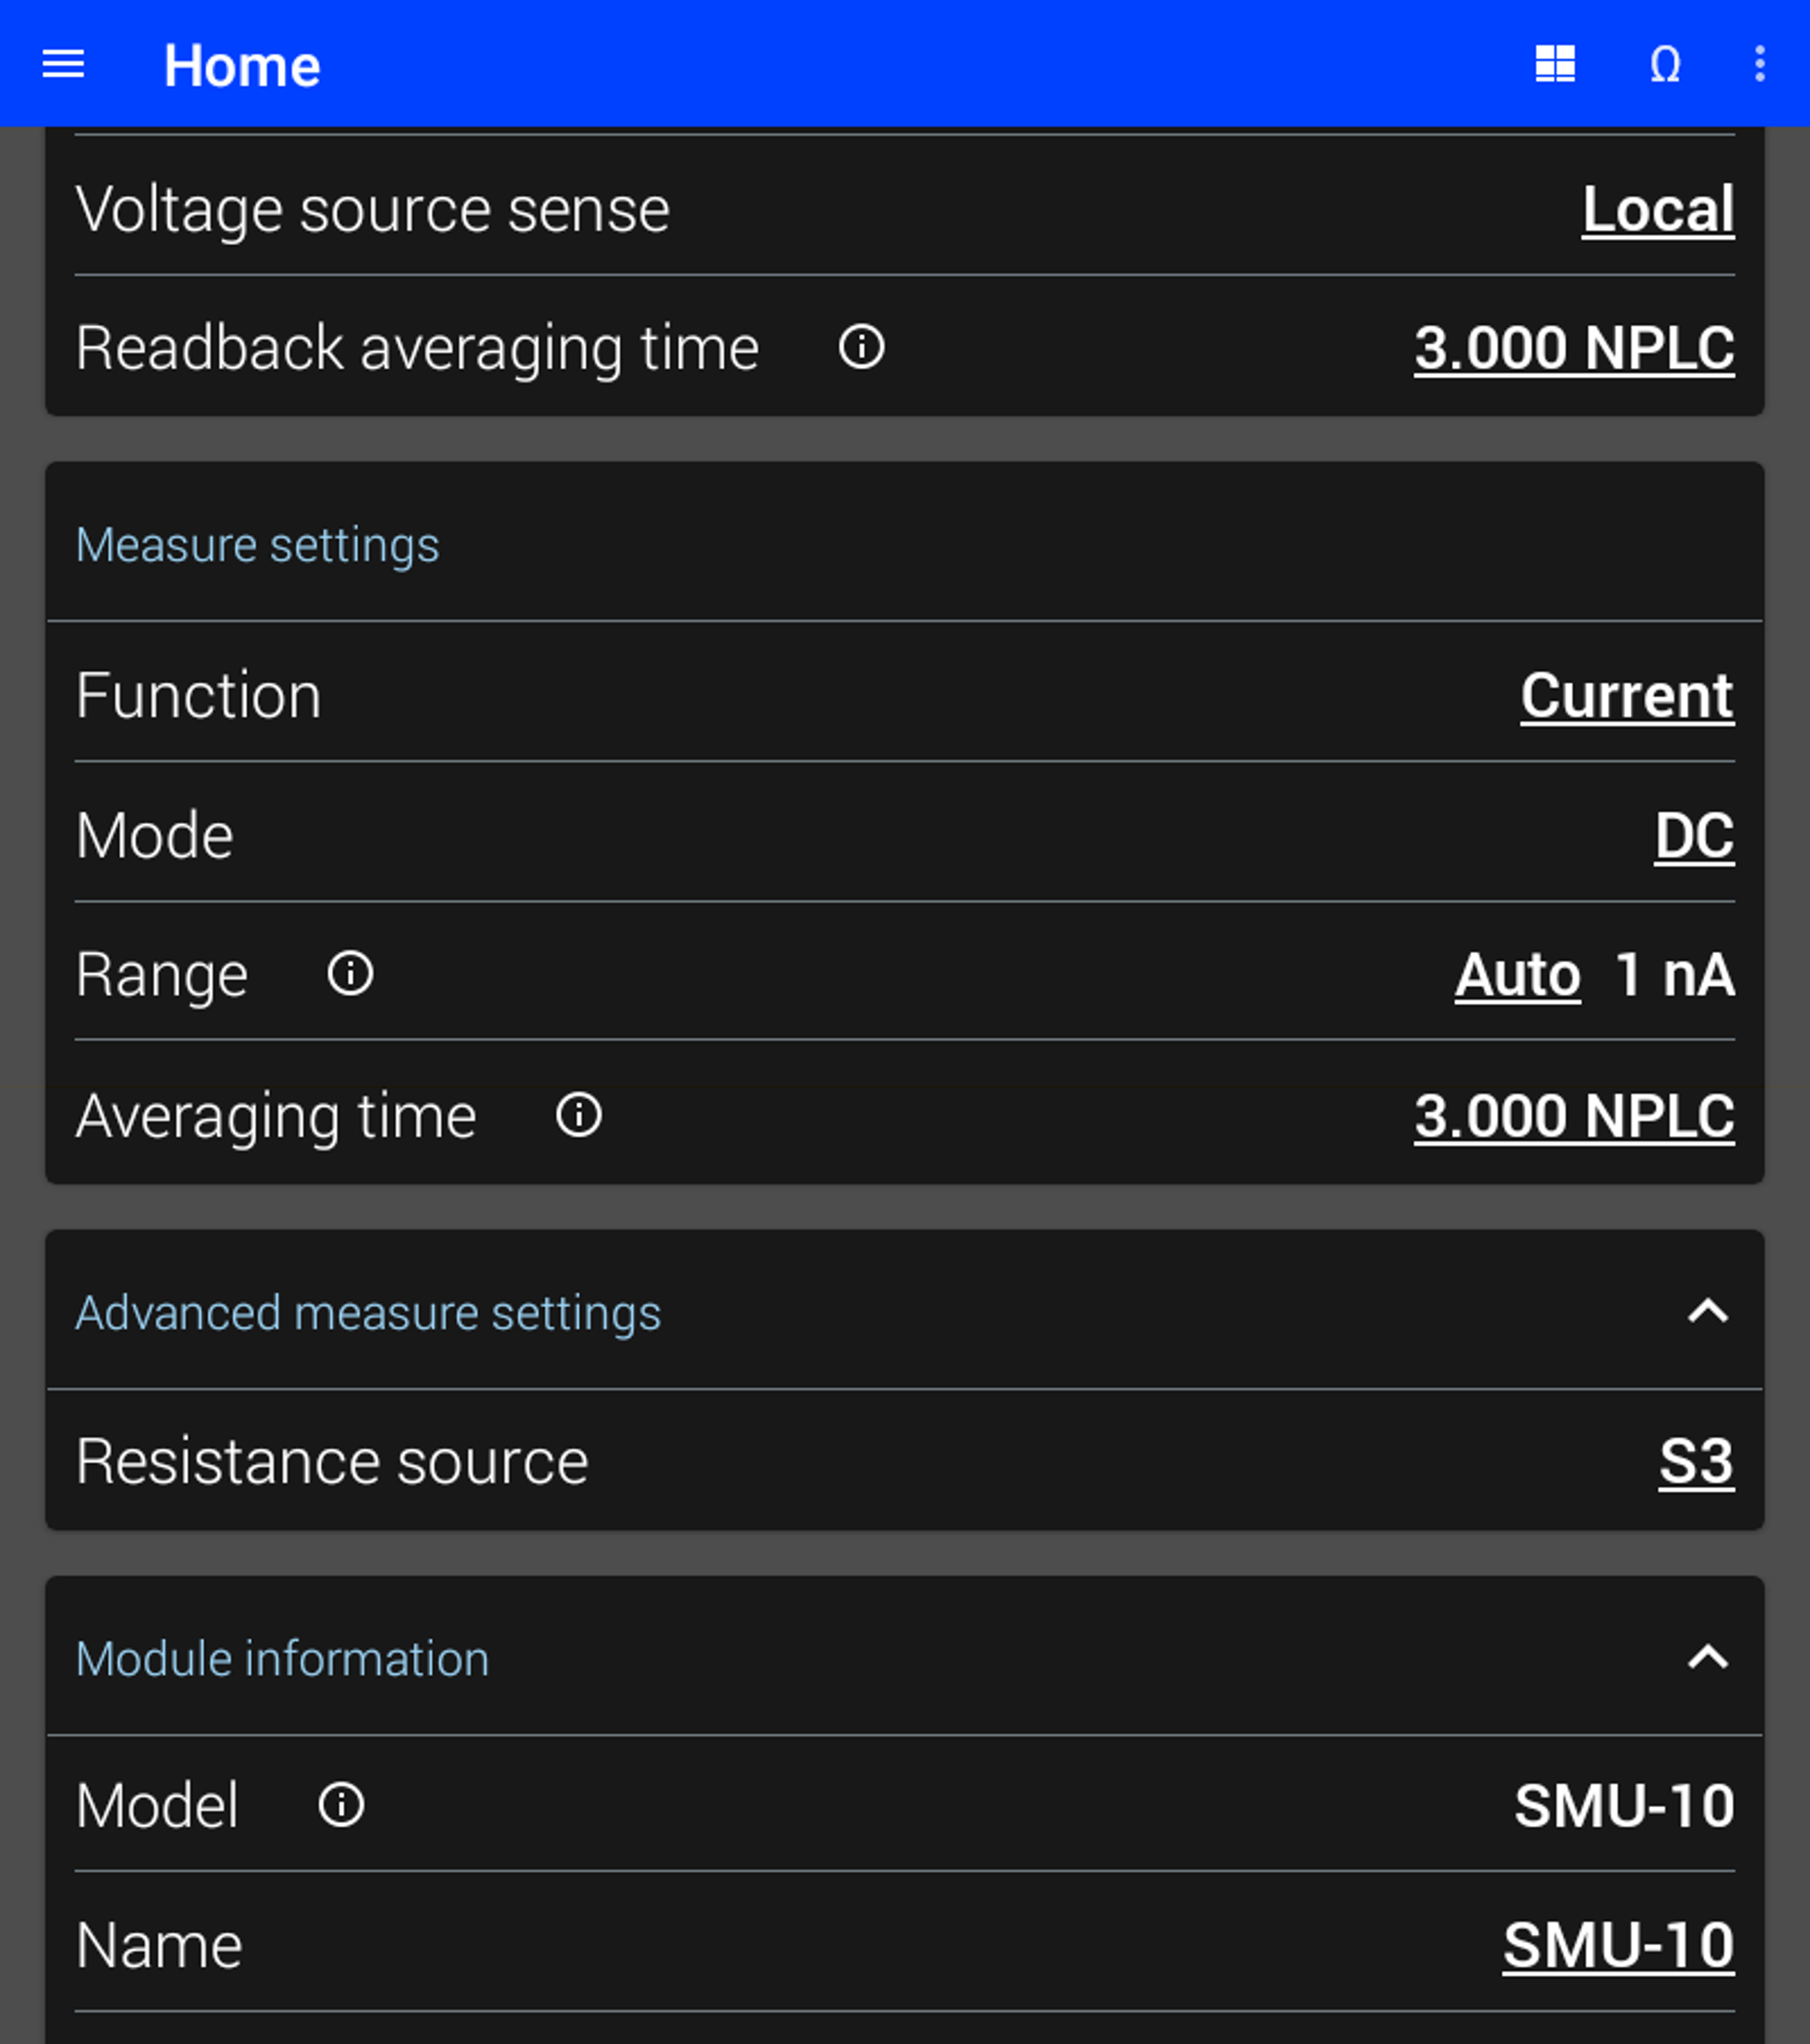Click the Advanced measure settings heading
The width and height of the screenshot is (1810, 2044).
pyautogui.click(x=369, y=1313)
